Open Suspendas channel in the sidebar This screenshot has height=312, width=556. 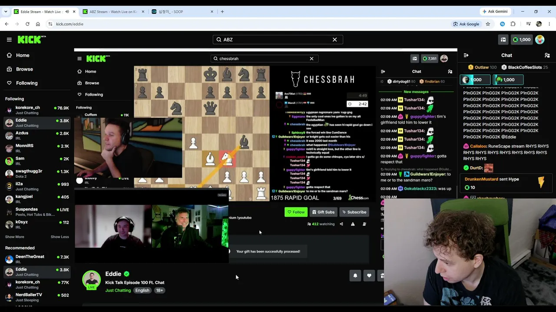pos(37,212)
